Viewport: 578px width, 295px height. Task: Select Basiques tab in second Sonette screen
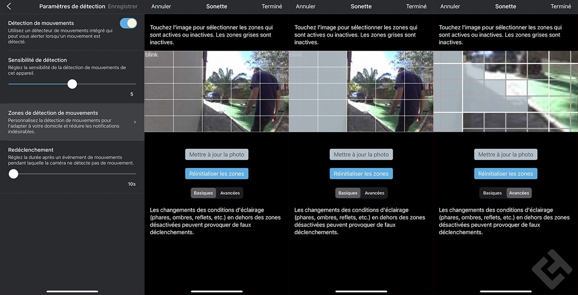click(348, 193)
